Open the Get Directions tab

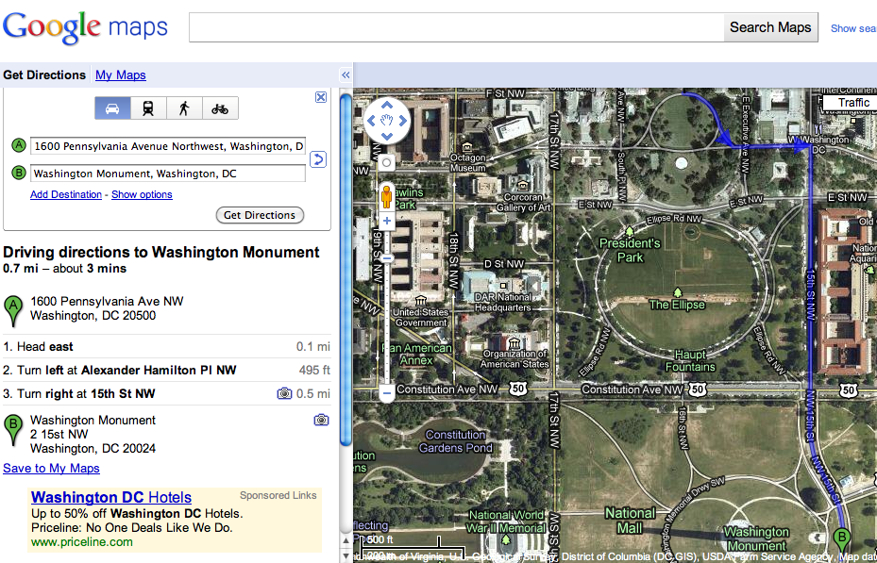pyautogui.click(x=44, y=75)
